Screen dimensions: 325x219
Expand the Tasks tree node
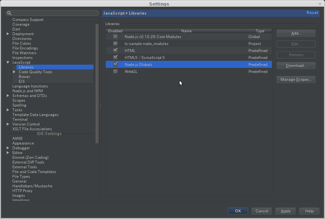tap(8, 110)
